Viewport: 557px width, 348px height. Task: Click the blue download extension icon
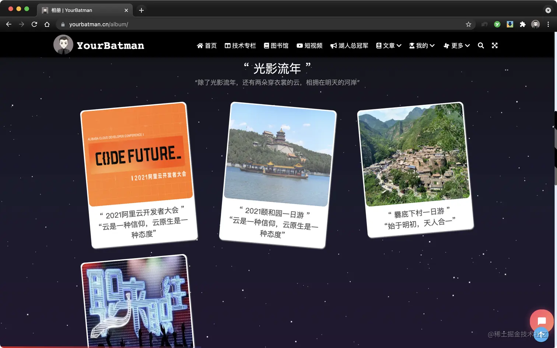[510, 24]
